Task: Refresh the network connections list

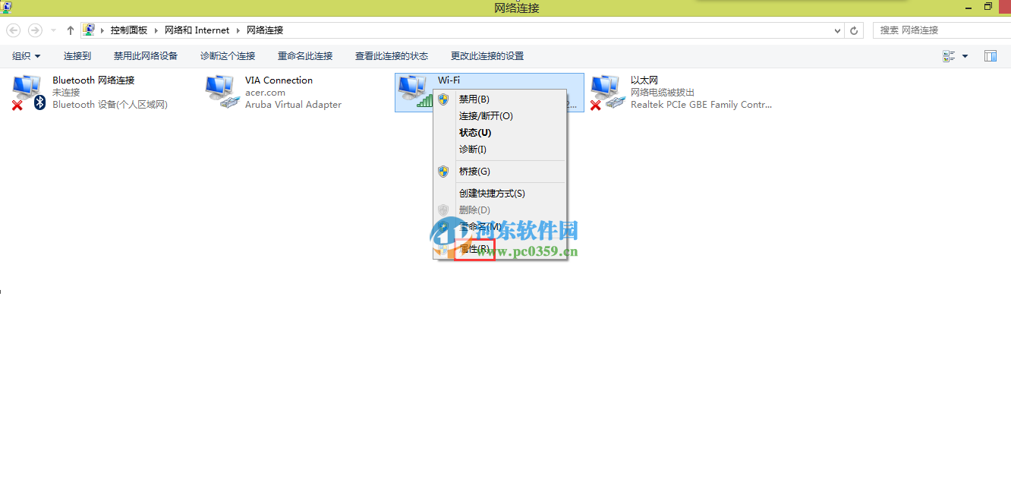Action: click(853, 30)
